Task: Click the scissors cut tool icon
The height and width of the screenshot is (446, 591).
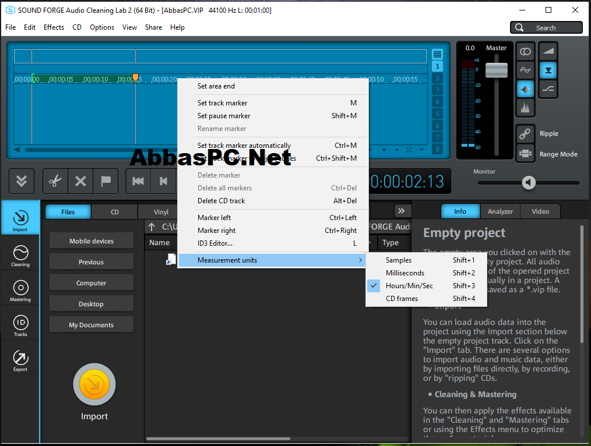Action: [55, 181]
